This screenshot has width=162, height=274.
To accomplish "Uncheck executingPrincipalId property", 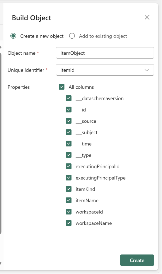I will point(69,166).
